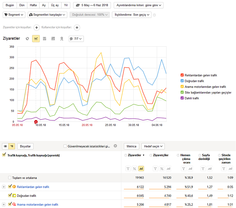The image size is (236, 208).
Task: Click the Metrica button
Action: pos(132,146)
